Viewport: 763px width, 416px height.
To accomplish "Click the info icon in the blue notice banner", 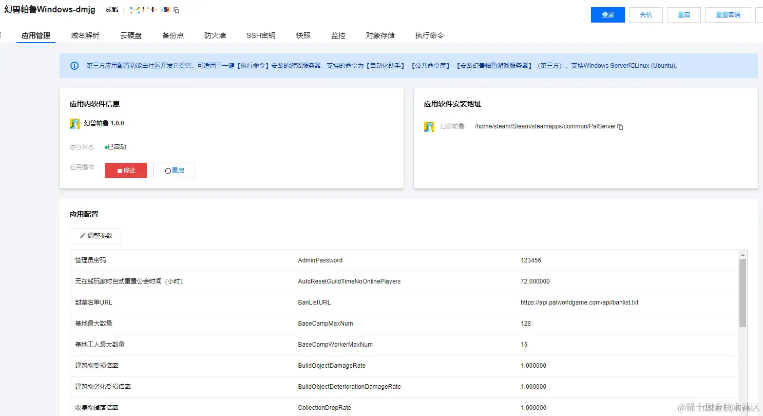I will 74,66.
